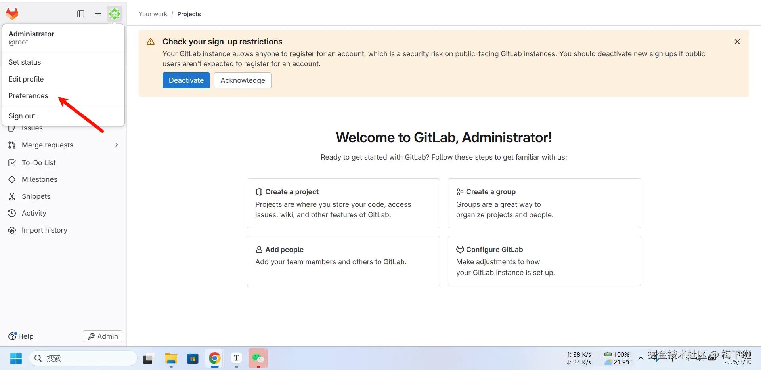Open Import history in sidebar
Image resolution: width=761 pixels, height=370 pixels.
pyautogui.click(x=63, y=230)
